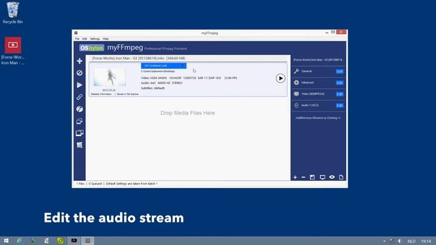Click the bottom crop-like icon in left sidebar
This screenshot has height=245, width=436.
coord(80,145)
